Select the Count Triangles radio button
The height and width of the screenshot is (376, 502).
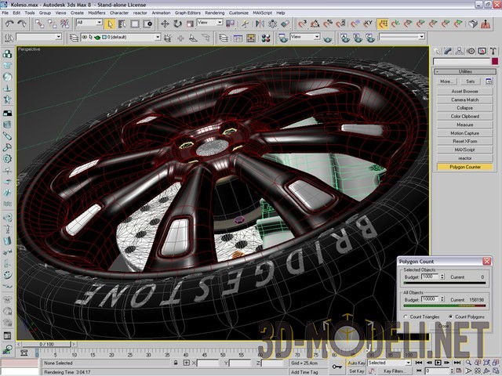click(x=405, y=316)
